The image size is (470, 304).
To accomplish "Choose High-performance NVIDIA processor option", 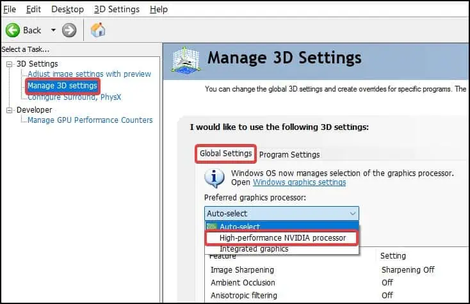I will point(282,237).
